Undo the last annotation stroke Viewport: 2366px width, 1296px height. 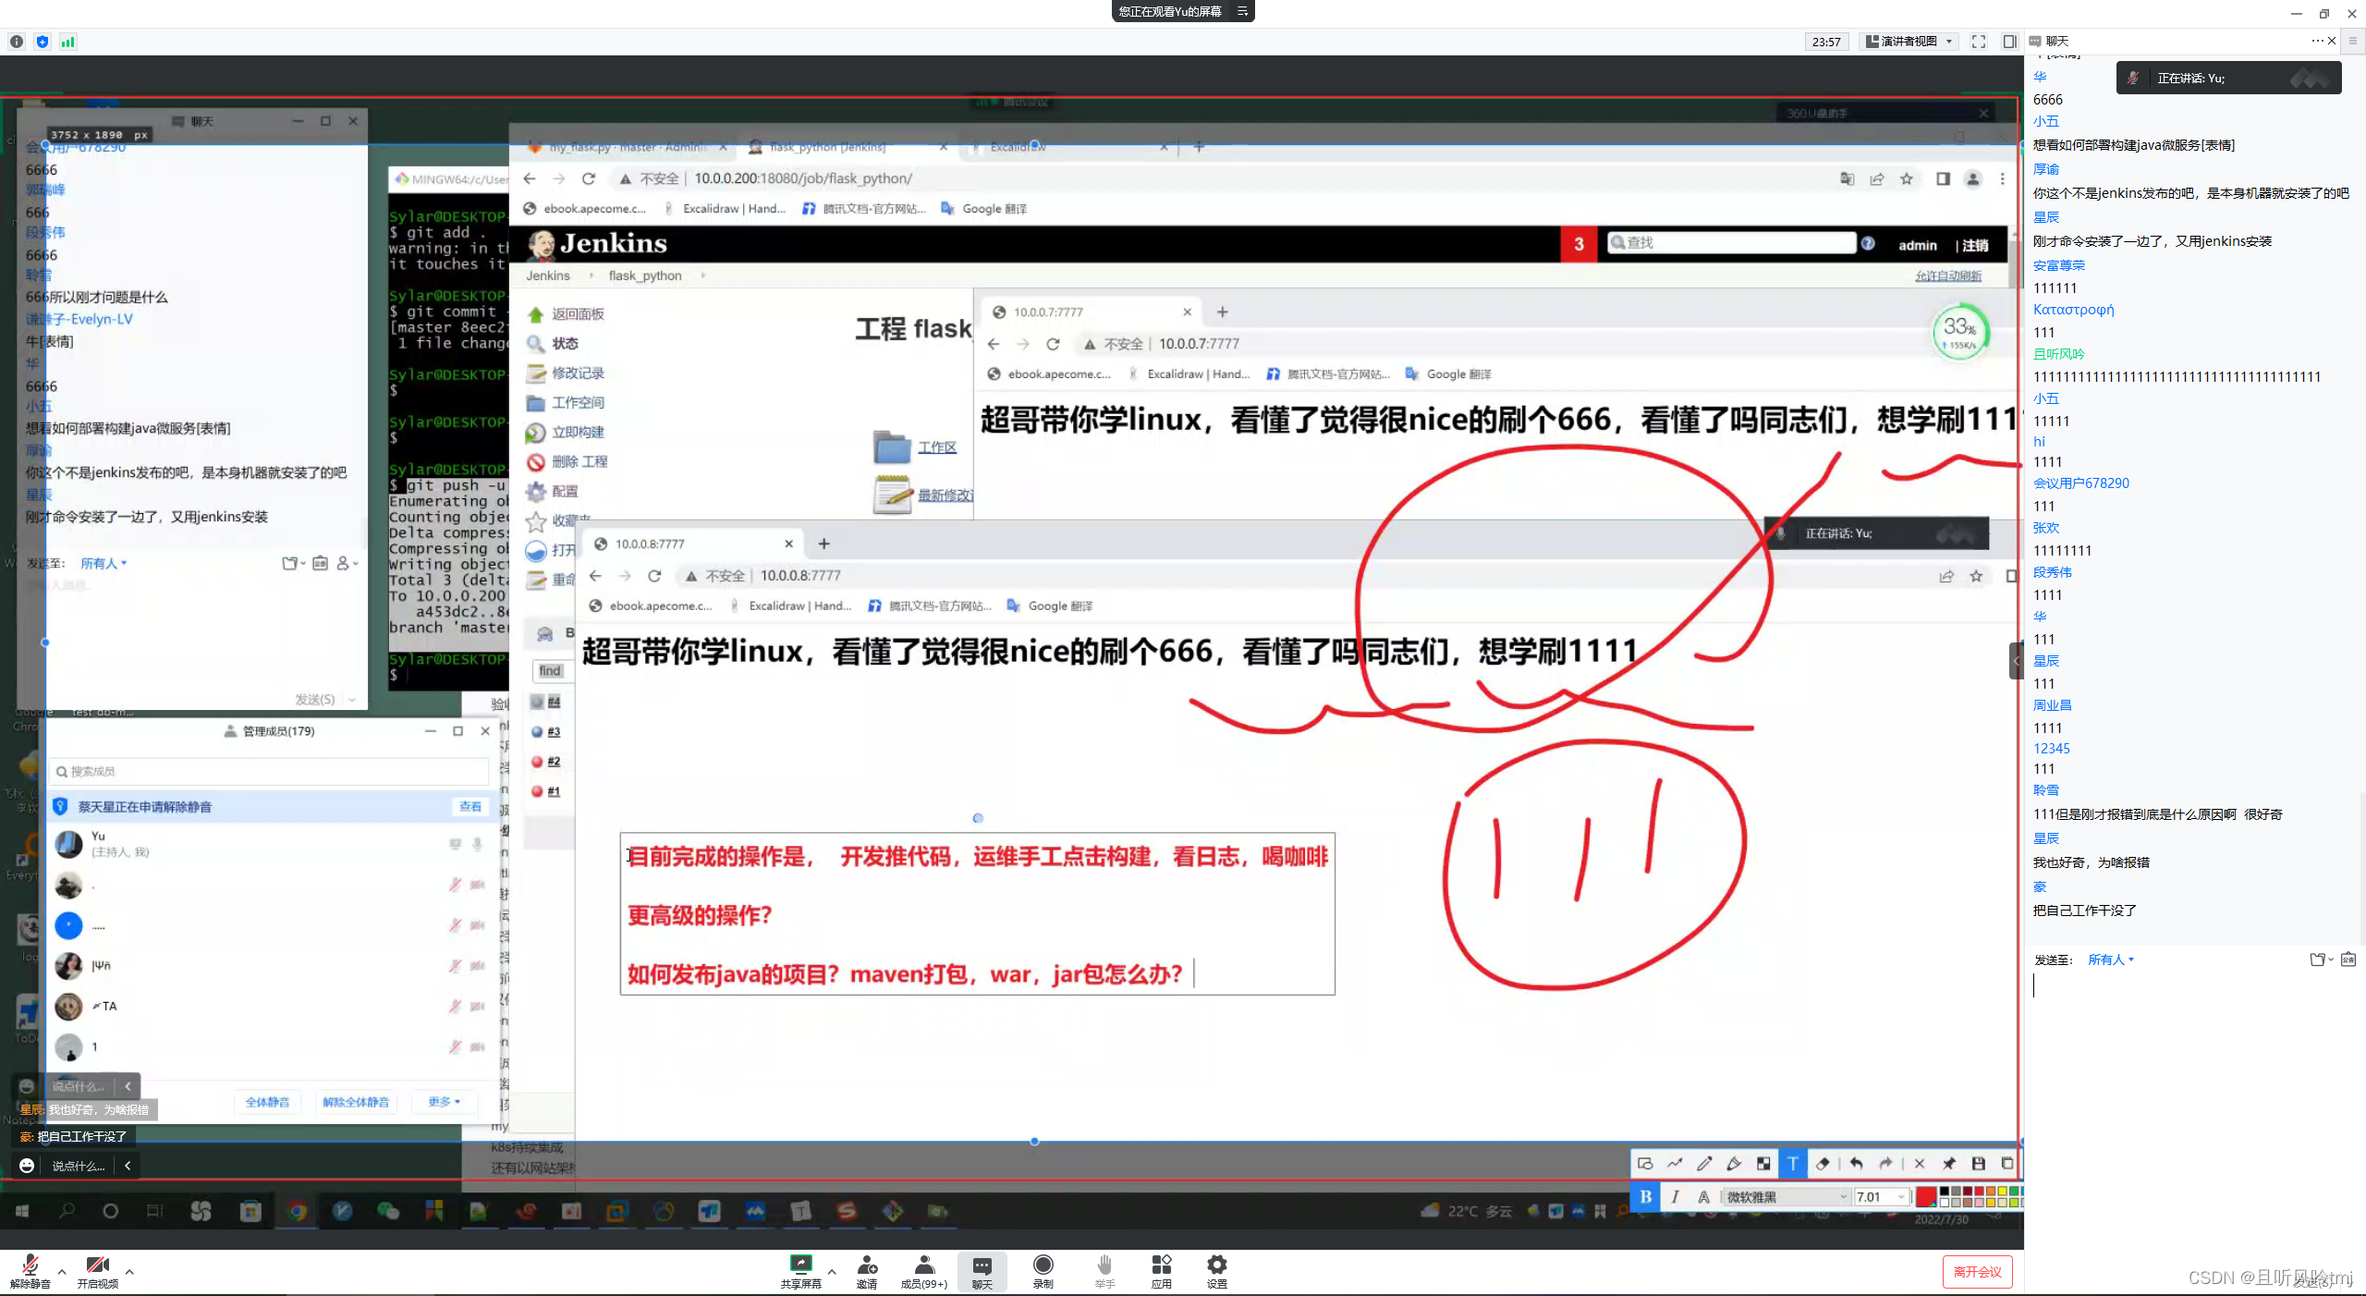click(1857, 1163)
